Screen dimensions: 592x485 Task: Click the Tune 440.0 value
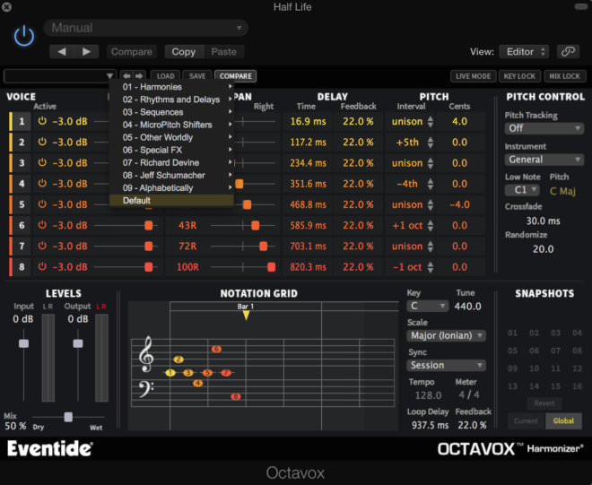coord(468,306)
